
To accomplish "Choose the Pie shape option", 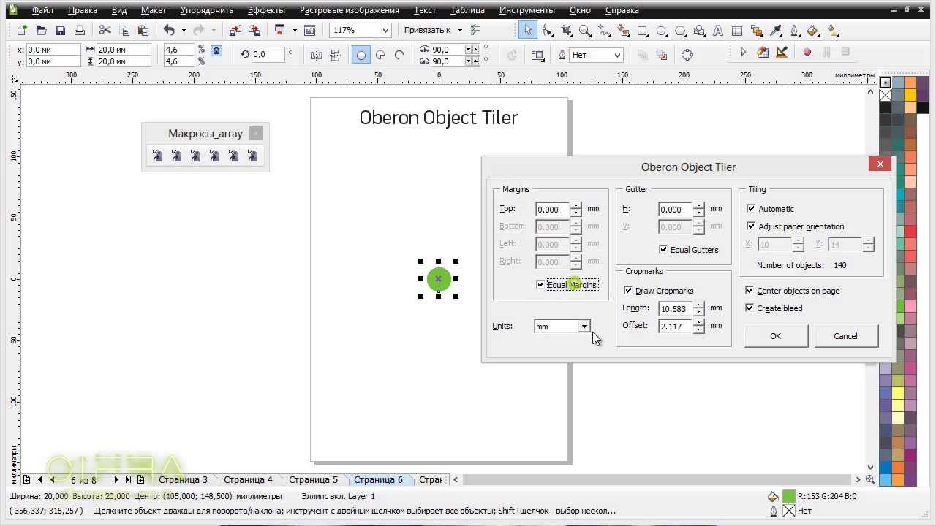I will (x=380, y=55).
